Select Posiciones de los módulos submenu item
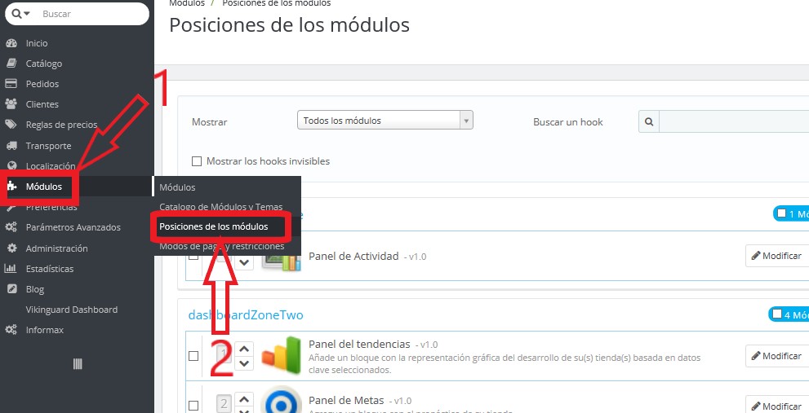809x413 pixels. [x=214, y=226]
